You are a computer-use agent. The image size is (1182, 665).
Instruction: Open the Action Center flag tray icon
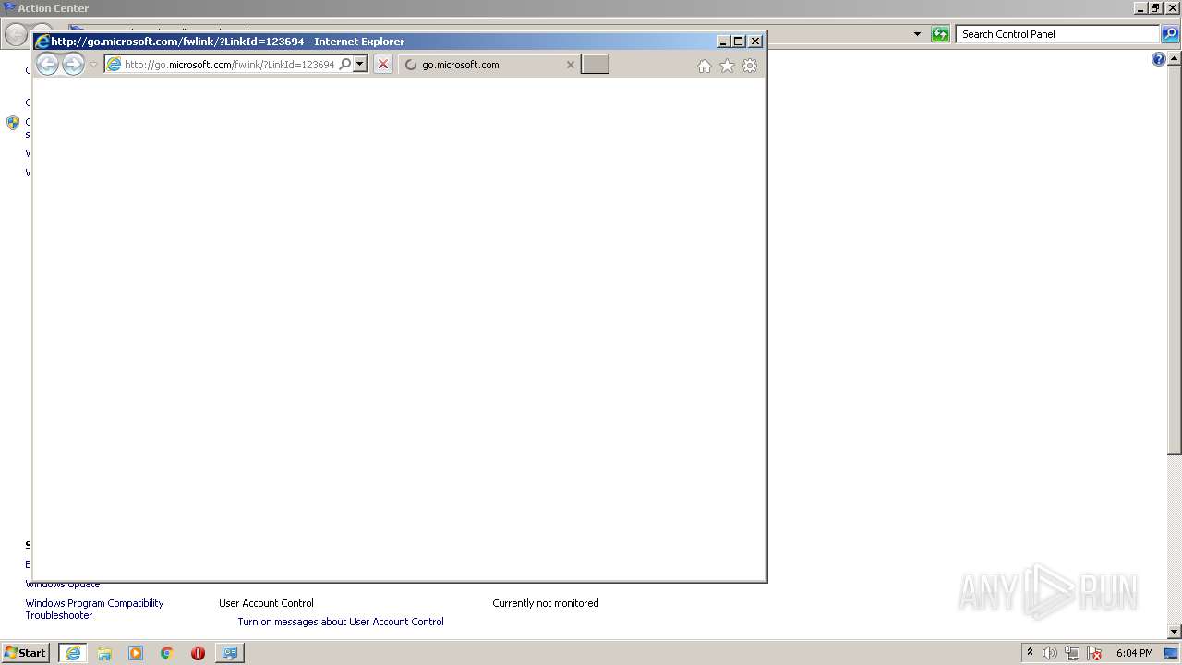point(1094,653)
